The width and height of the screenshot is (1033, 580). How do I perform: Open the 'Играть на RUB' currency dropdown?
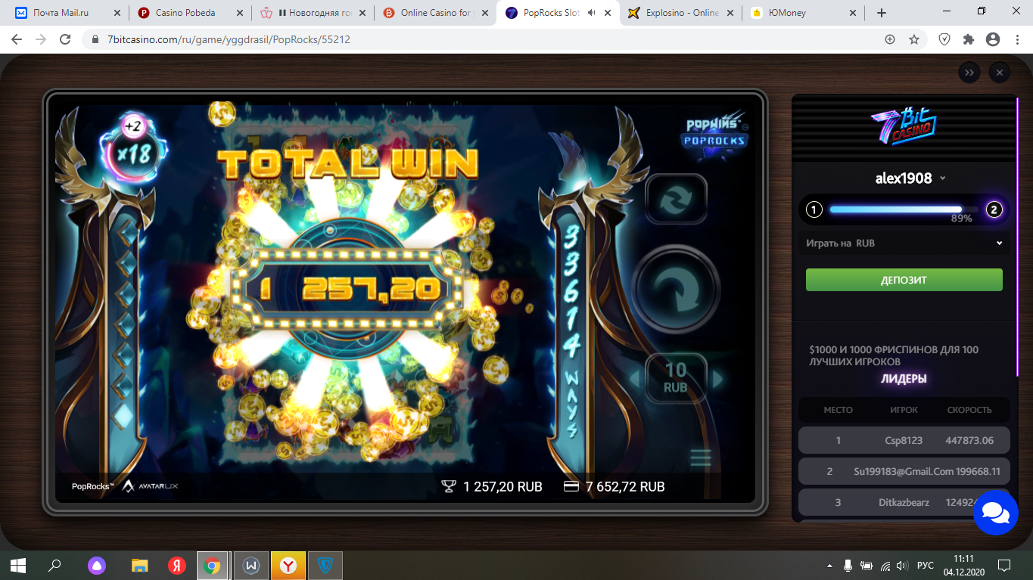pos(904,243)
